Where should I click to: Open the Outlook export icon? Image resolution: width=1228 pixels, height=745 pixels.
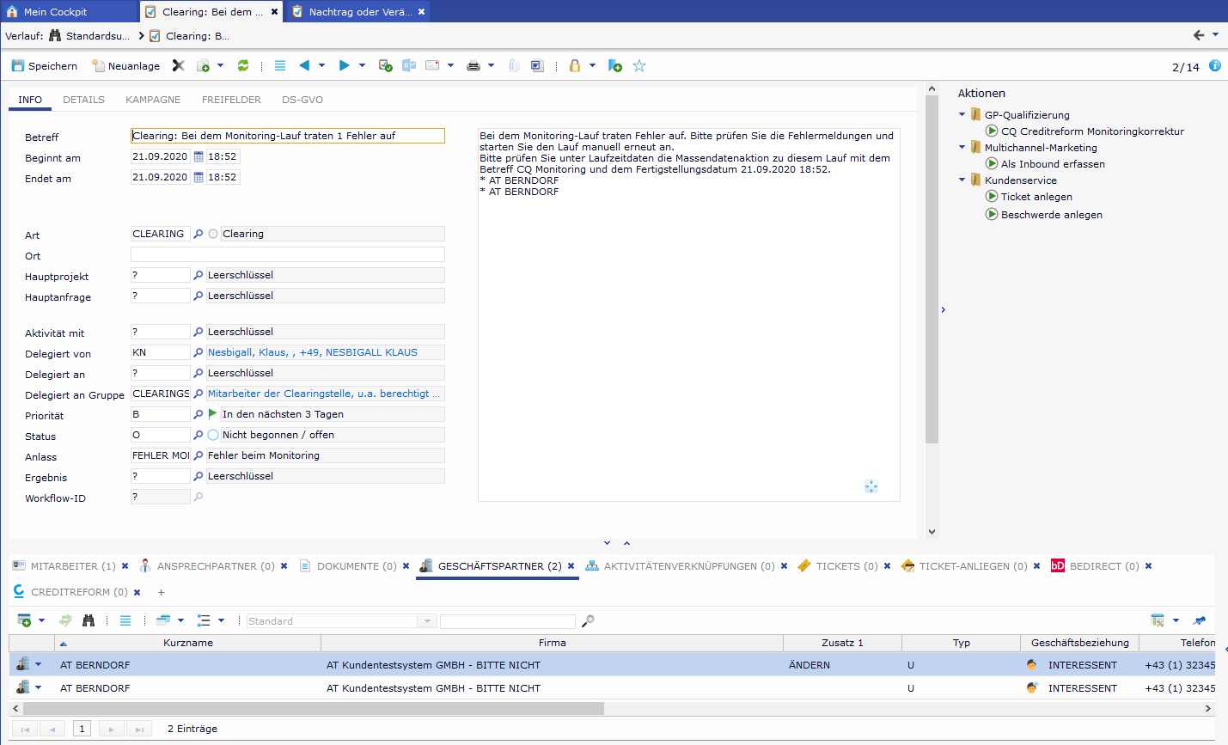click(x=409, y=66)
